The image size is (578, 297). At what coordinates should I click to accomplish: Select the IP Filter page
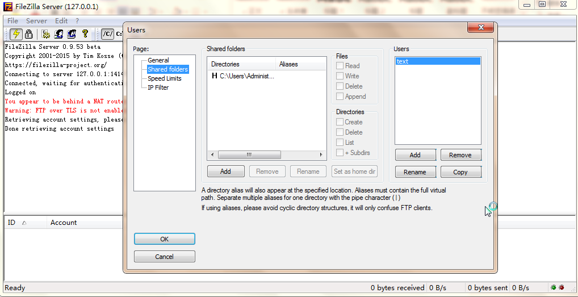pyautogui.click(x=158, y=87)
